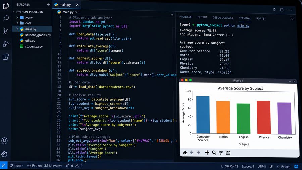
Task: Change UTF-8 file encoding
Action: click(262, 166)
